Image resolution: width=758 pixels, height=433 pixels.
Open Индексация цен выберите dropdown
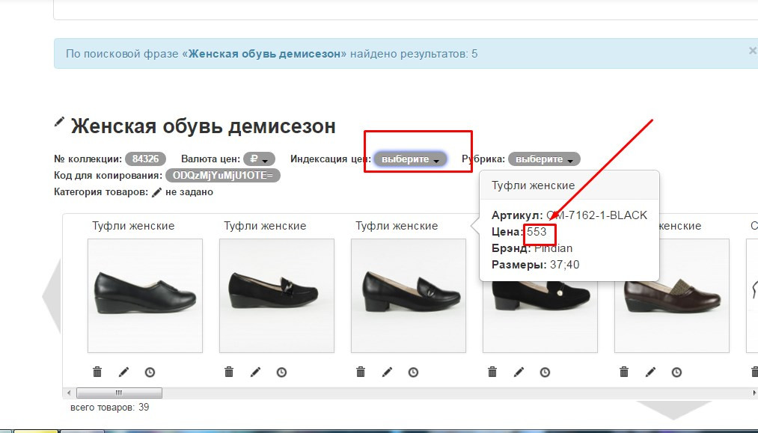410,159
